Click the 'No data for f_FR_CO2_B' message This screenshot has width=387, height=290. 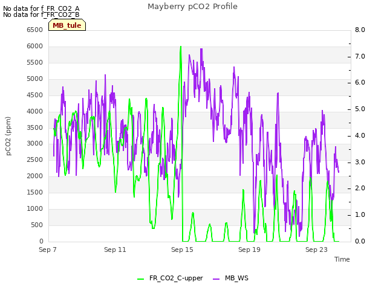coord(41,14)
